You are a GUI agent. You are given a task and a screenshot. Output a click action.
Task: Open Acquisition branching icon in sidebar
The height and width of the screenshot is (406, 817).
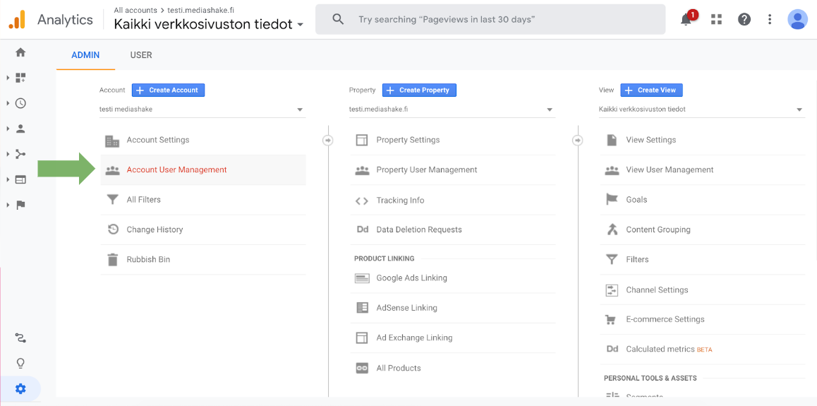pyautogui.click(x=20, y=154)
